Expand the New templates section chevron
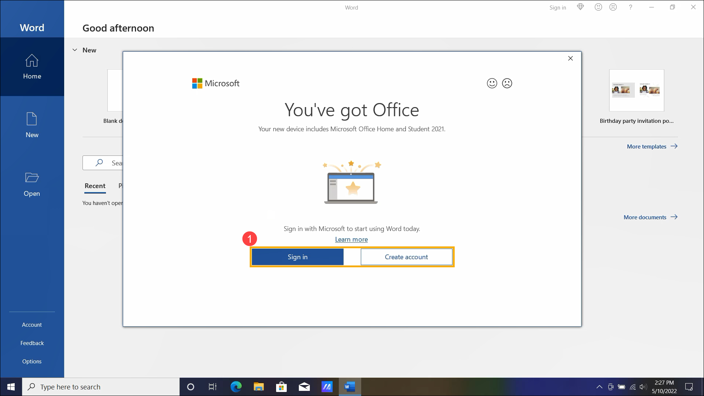 coord(74,49)
